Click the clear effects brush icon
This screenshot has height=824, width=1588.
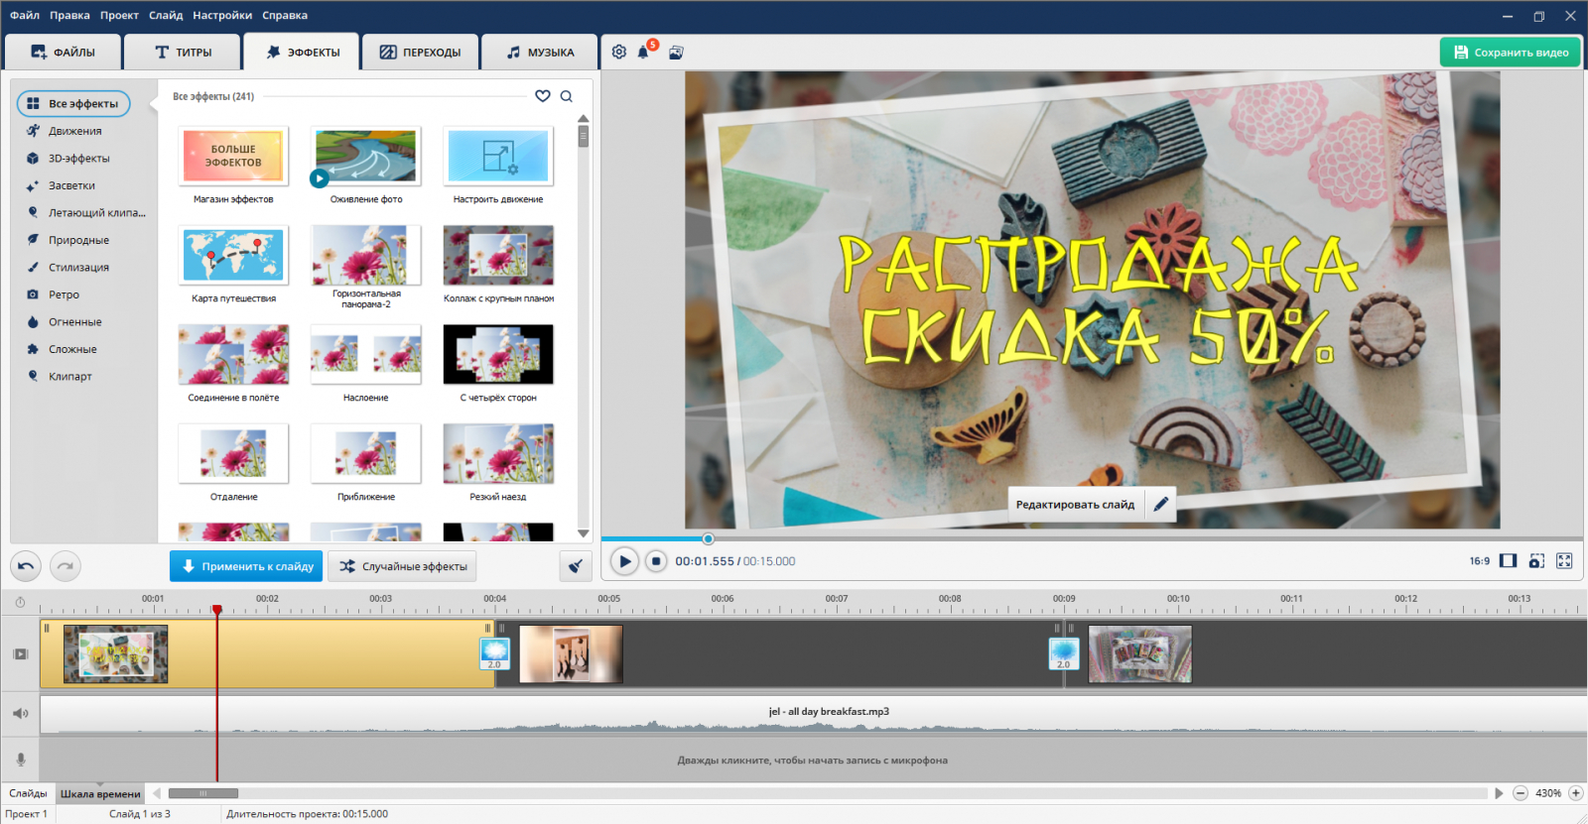pos(576,566)
